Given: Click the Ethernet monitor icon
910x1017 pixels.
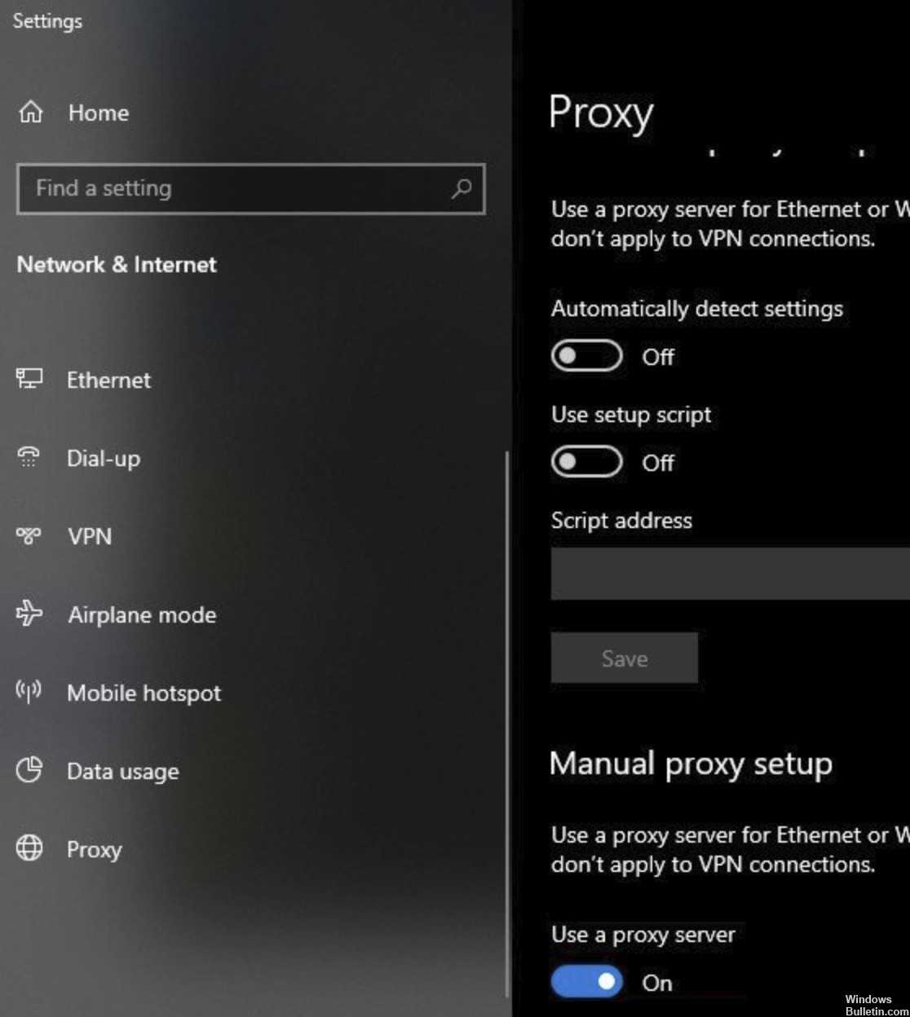Looking at the screenshot, I should click(29, 379).
